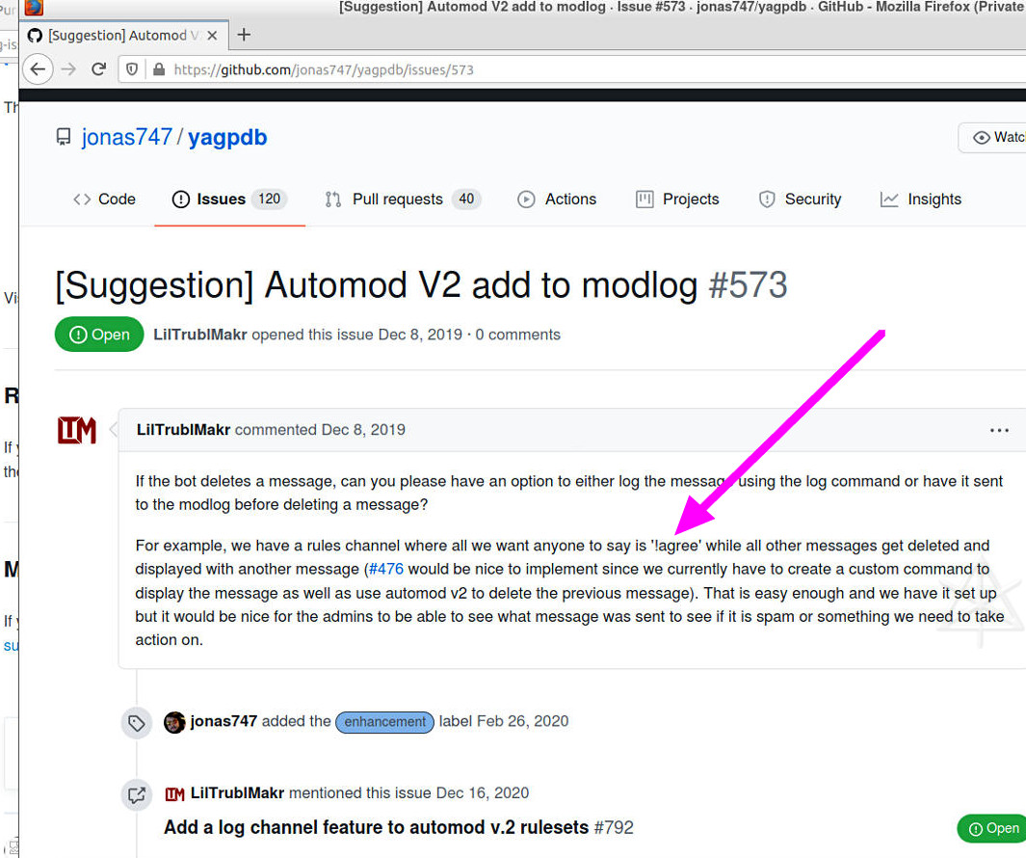The height and width of the screenshot is (858, 1026).
Task: Click the repository book icon
Action: click(x=64, y=137)
